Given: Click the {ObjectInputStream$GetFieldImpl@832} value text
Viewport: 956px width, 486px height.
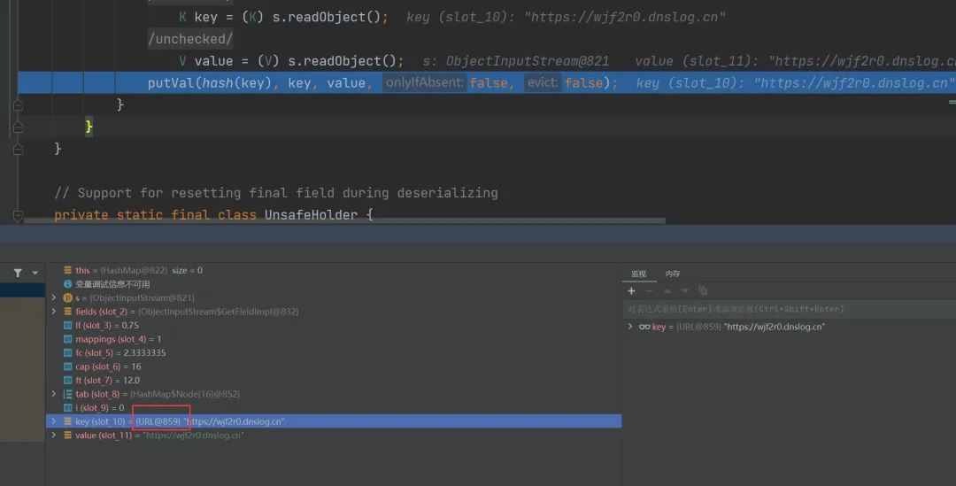Looking at the screenshot, I should [x=219, y=312].
